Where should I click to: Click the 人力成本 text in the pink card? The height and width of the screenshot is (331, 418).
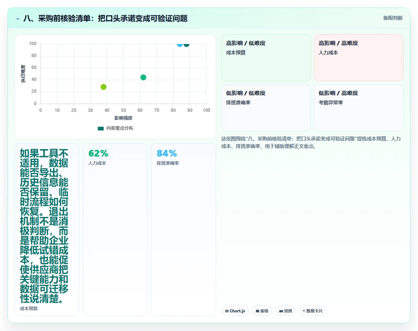pos(328,53)
